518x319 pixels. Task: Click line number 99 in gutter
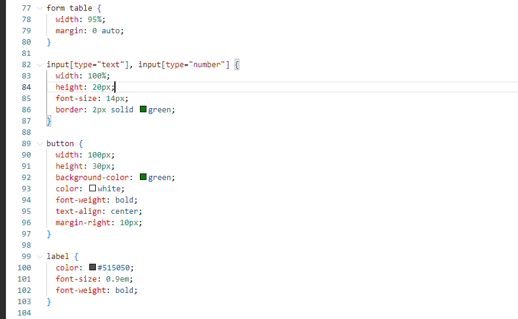click(x=26, y=257)
